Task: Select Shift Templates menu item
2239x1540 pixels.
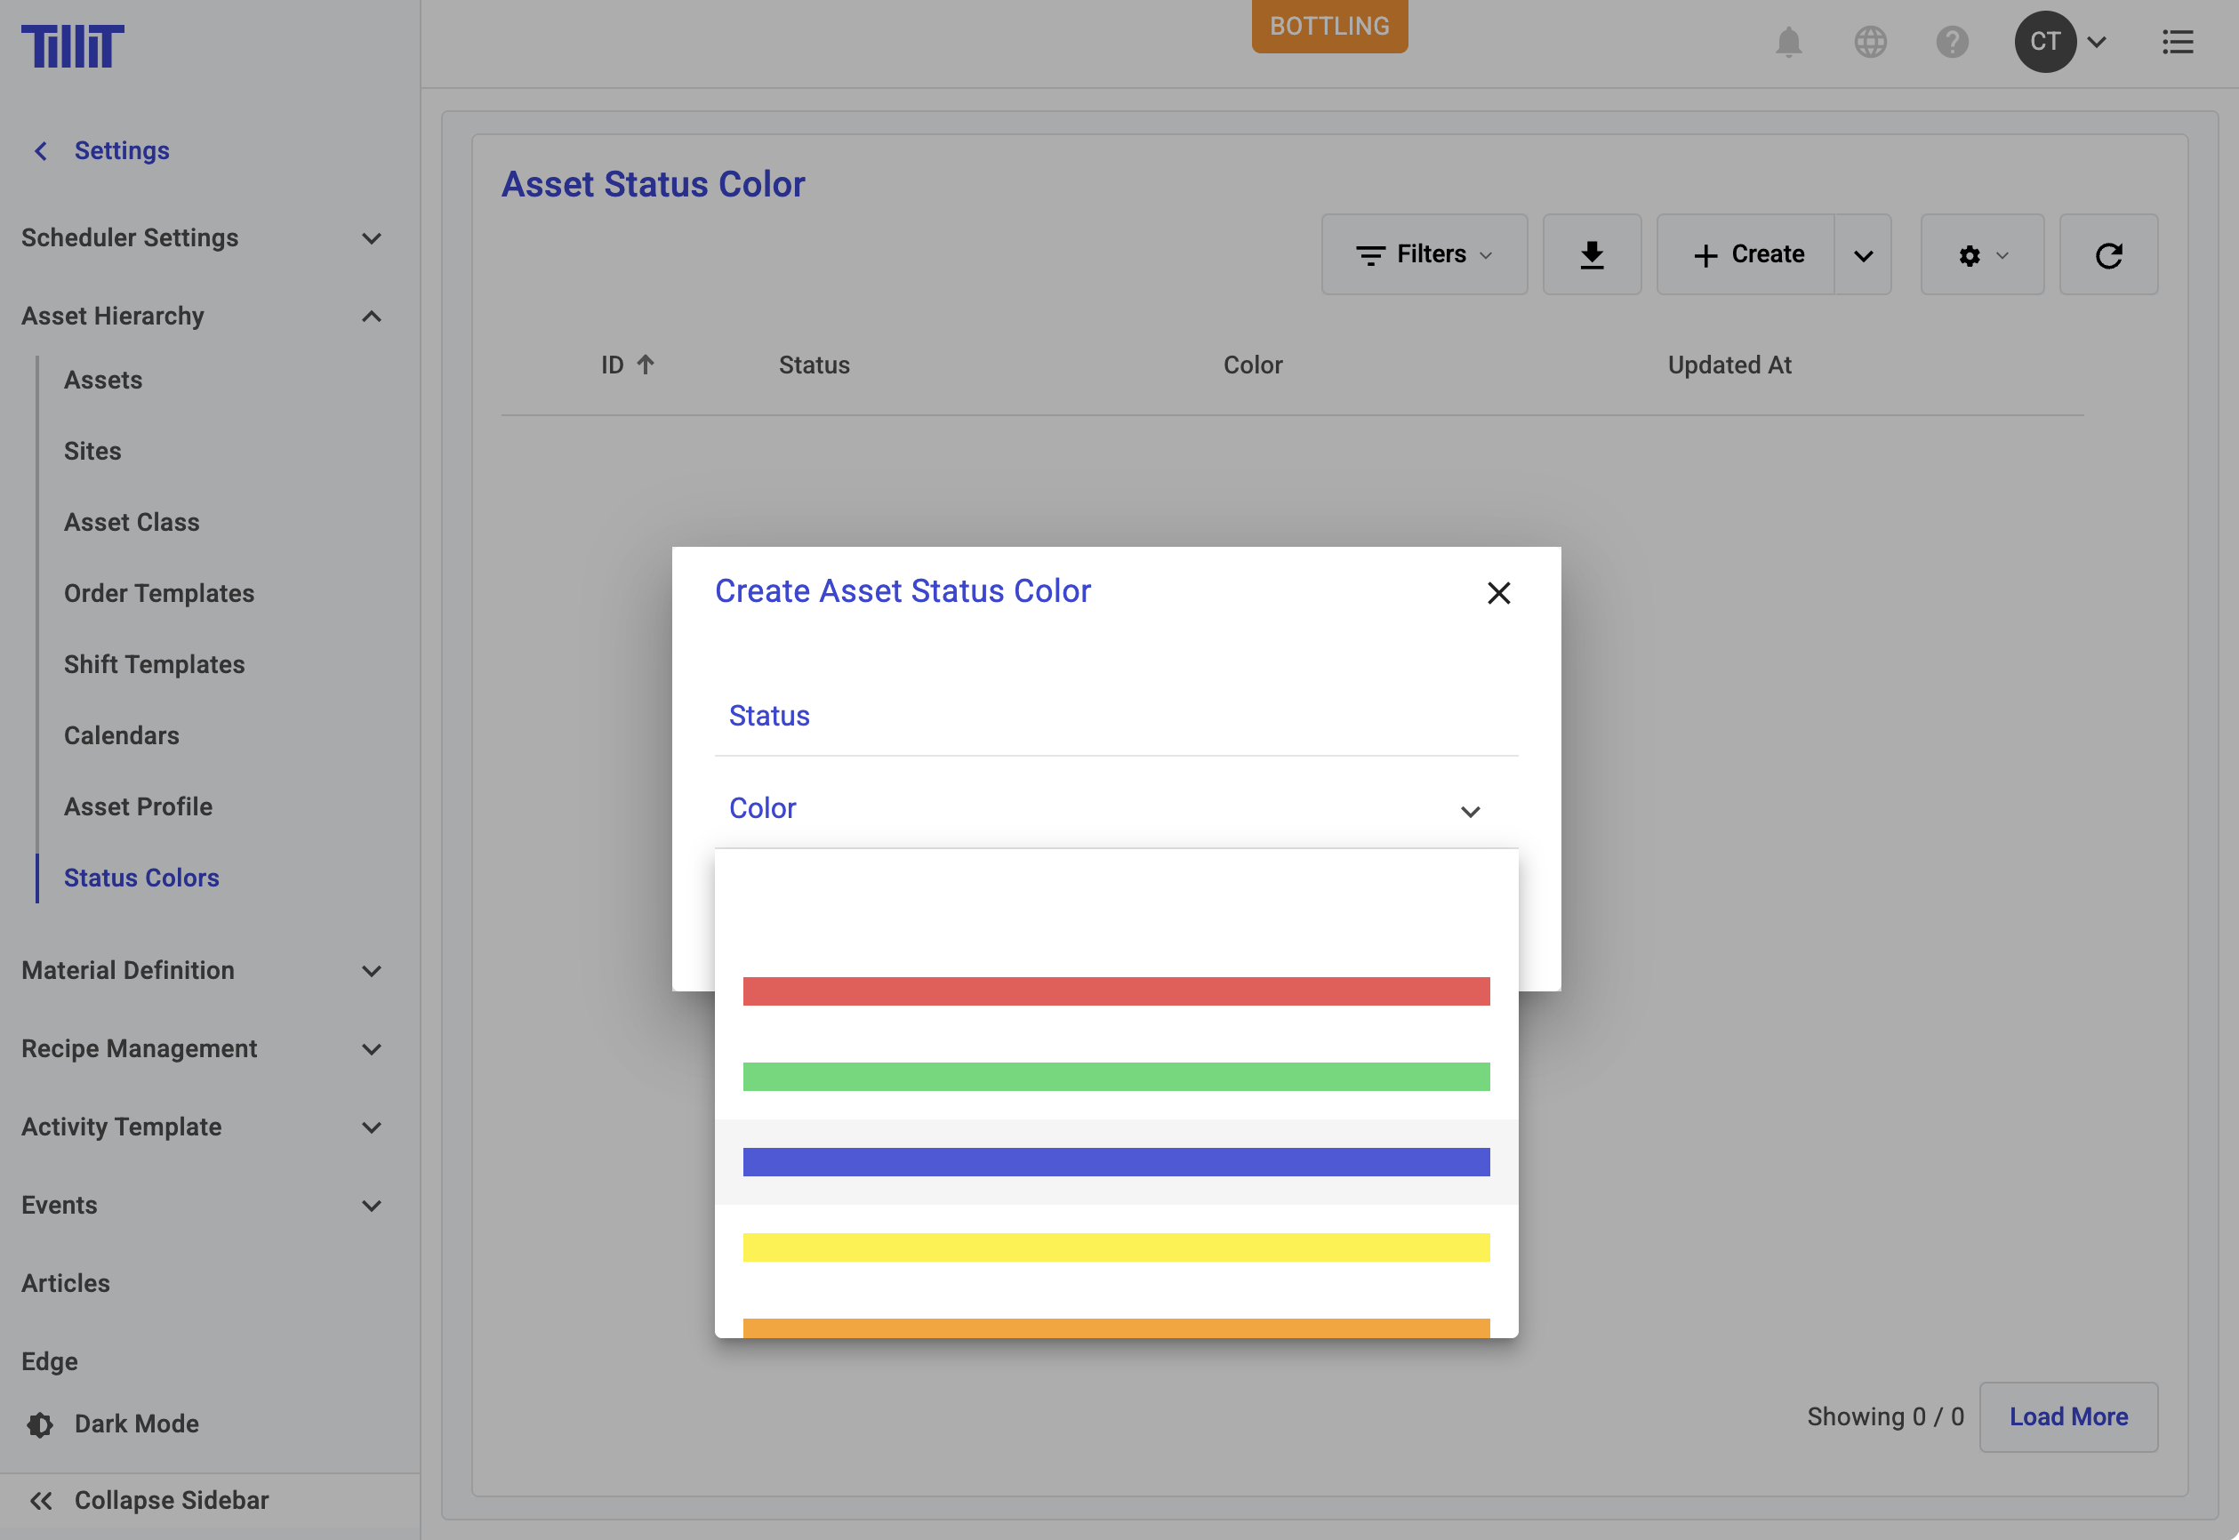Action: pos(155,664)
